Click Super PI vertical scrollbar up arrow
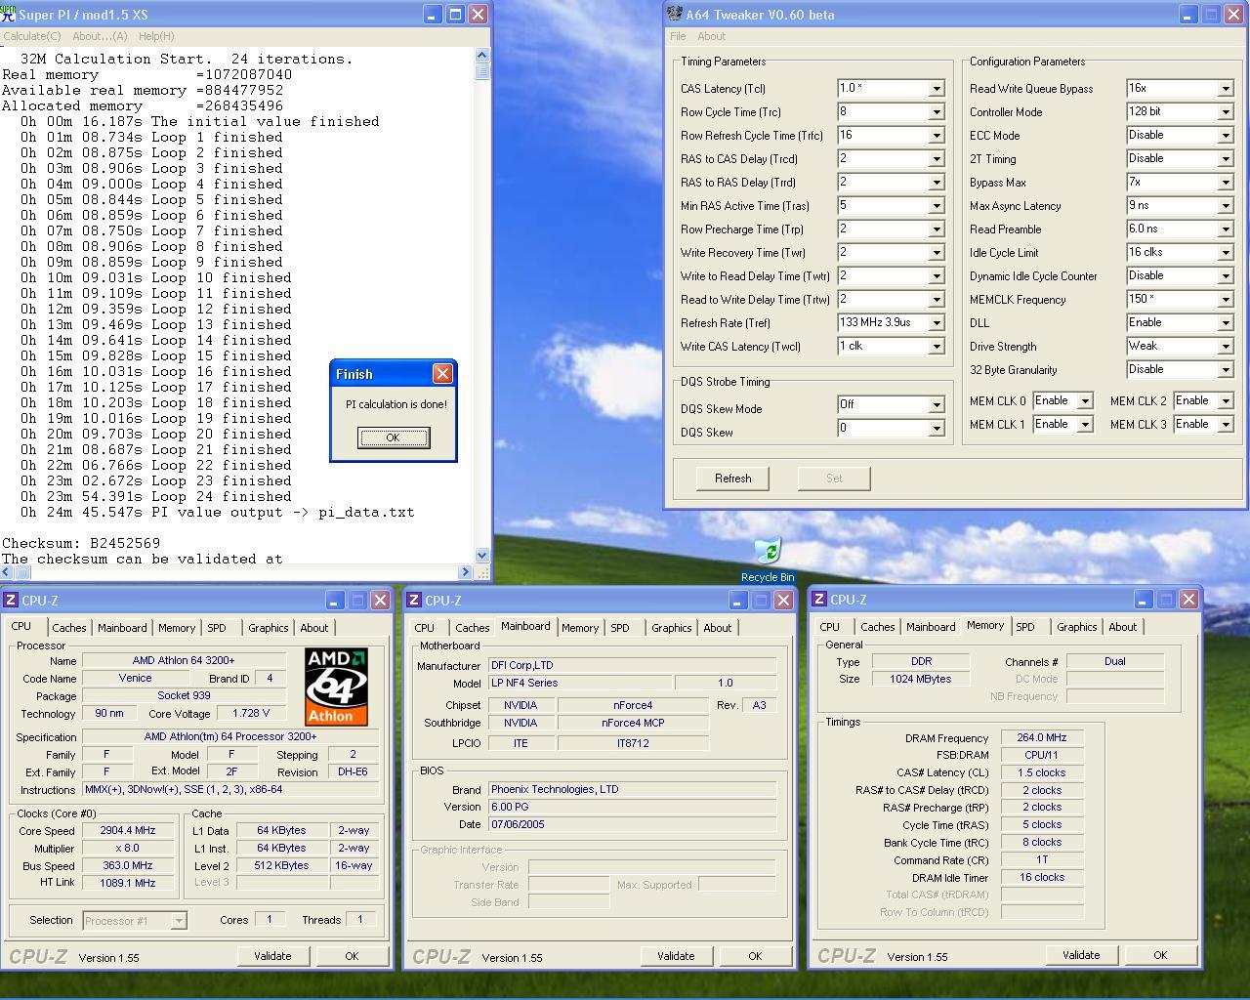This screenshot has height=1000, width=1250. tap(481, 56)
